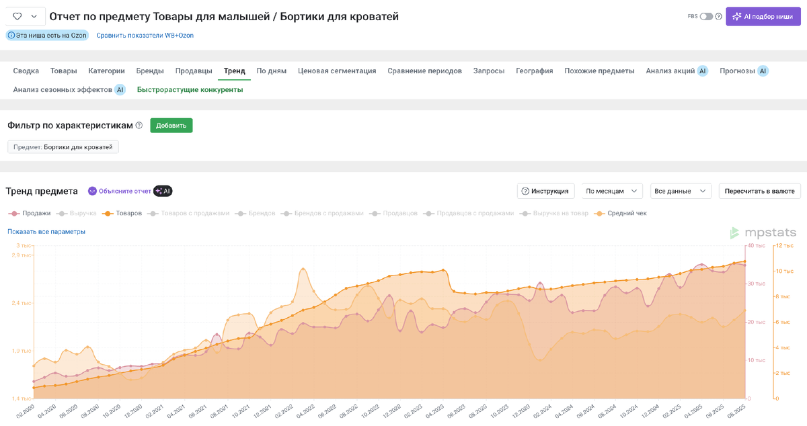Toggle the Выручка legend series
This screenshot has height=426, width=807.
[77, 213]
